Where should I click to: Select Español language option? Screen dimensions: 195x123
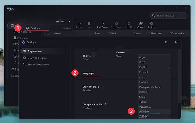(155, 72)
